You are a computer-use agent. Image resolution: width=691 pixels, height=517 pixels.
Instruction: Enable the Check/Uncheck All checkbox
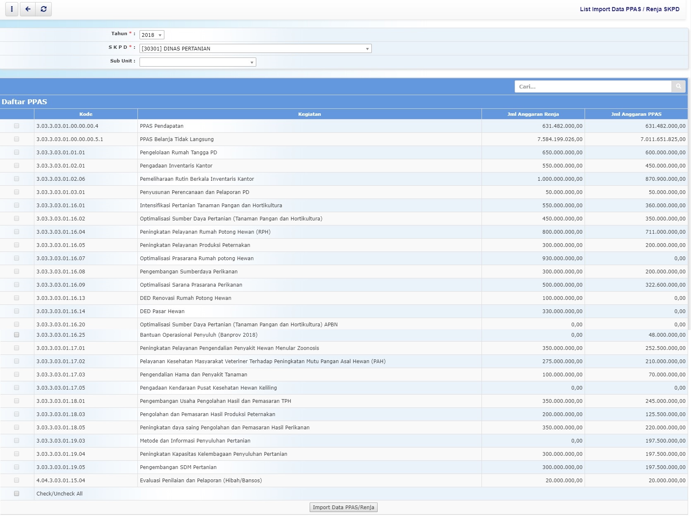17,493
